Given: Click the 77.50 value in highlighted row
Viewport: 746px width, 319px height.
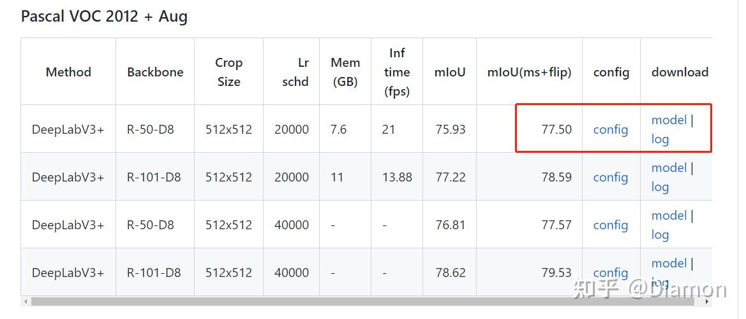Looking at the screenshot, I should [x=556, y=130].
